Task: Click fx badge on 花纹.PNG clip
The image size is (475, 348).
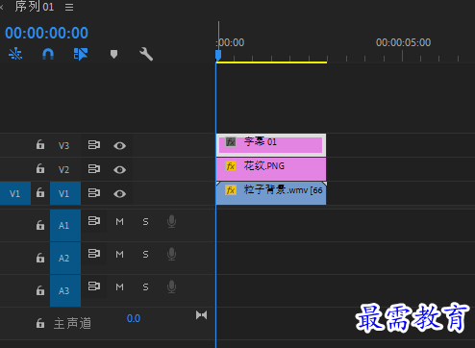Action: pos(231,166)
